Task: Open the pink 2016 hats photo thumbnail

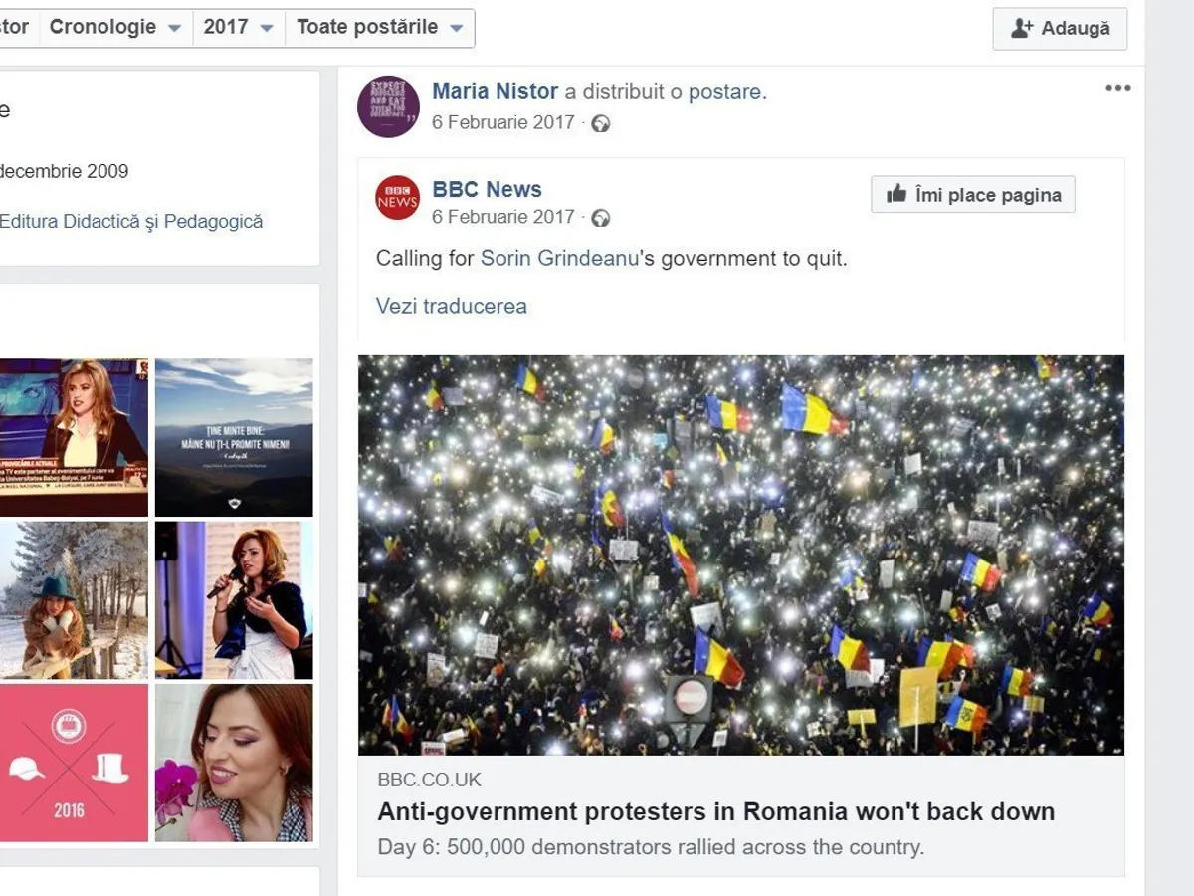Action: click(74, 763)
